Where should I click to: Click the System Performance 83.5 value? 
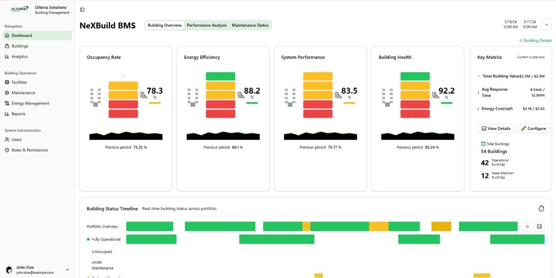[349, 91]
